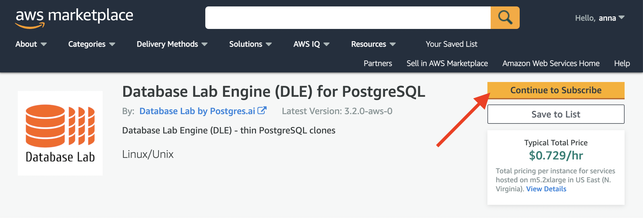Open the View Details pricing link

[x=546, y=189]
